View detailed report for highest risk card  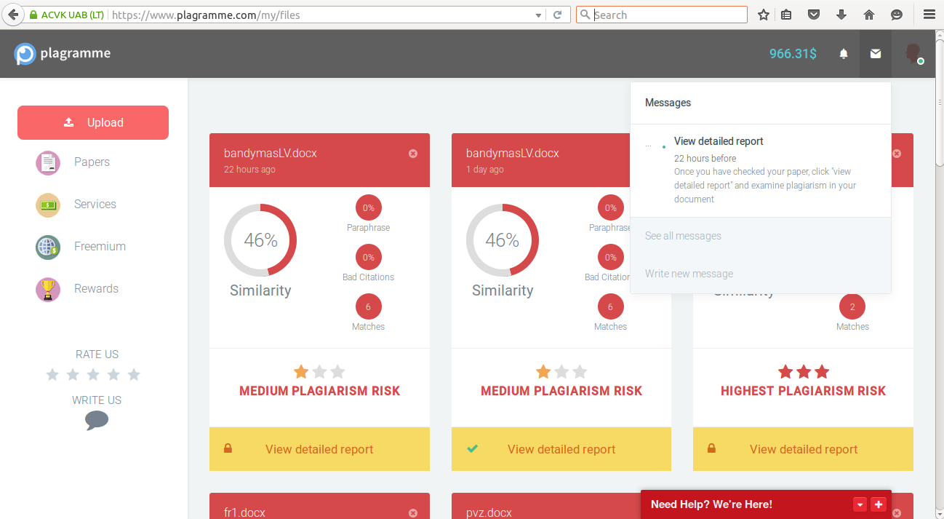(x=803, y=449)
